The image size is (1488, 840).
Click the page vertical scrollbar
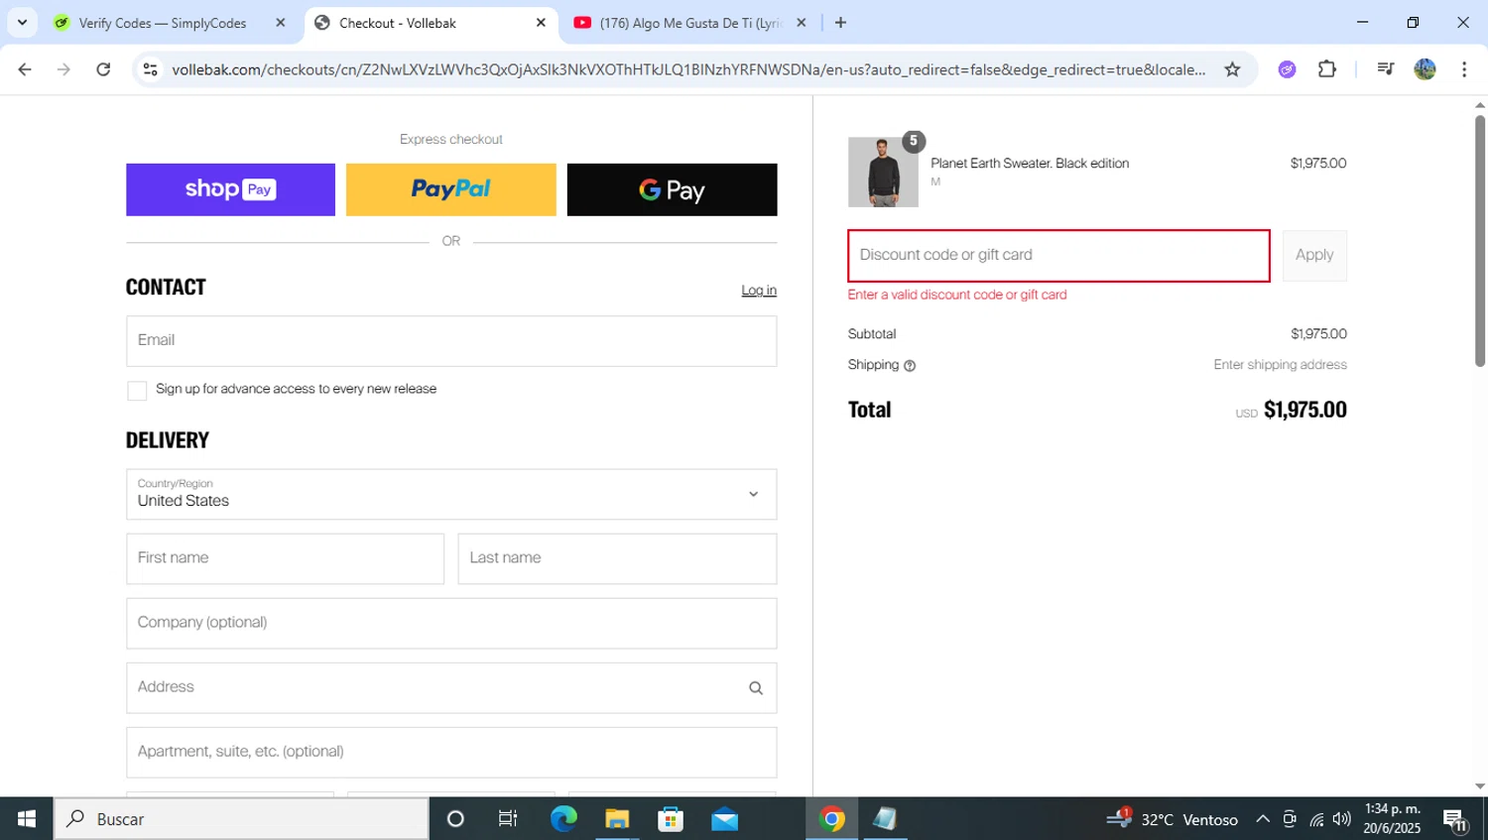coord(1480,240)
